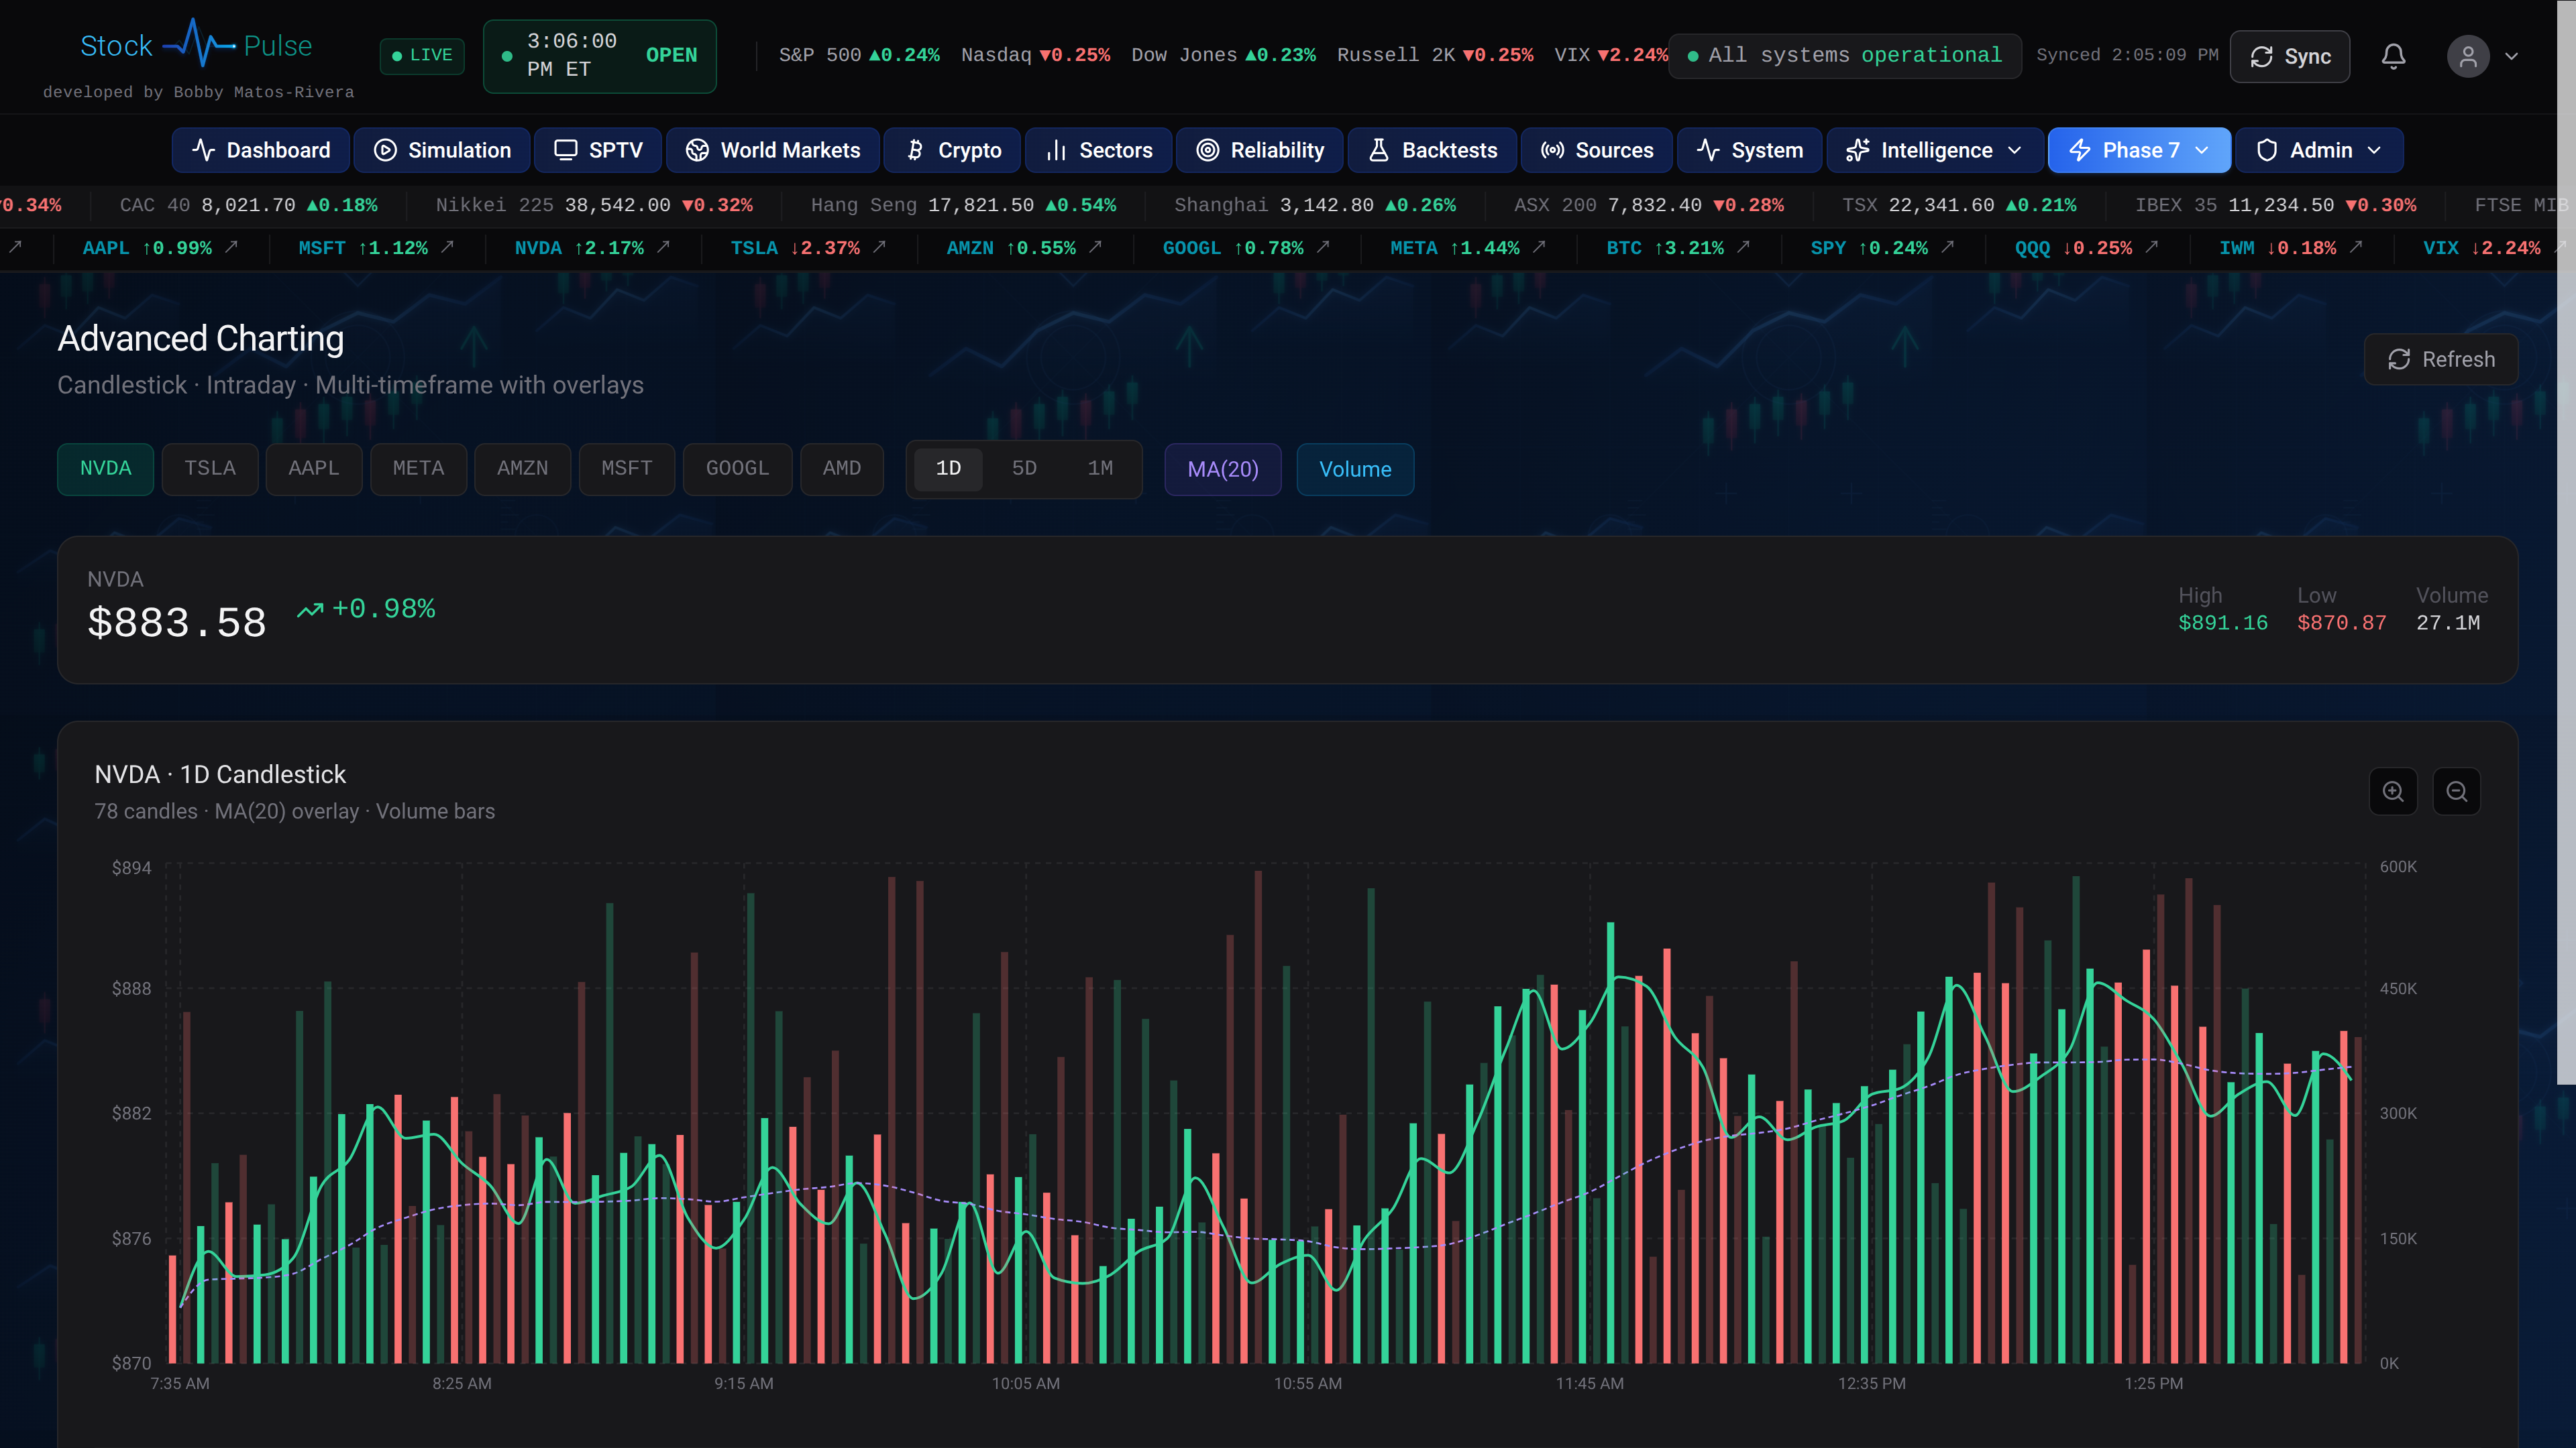The width and height of the screenshot is (2576, 1448).
Task: Expand the Admin dropdown menu
Action: [2319, 150]
